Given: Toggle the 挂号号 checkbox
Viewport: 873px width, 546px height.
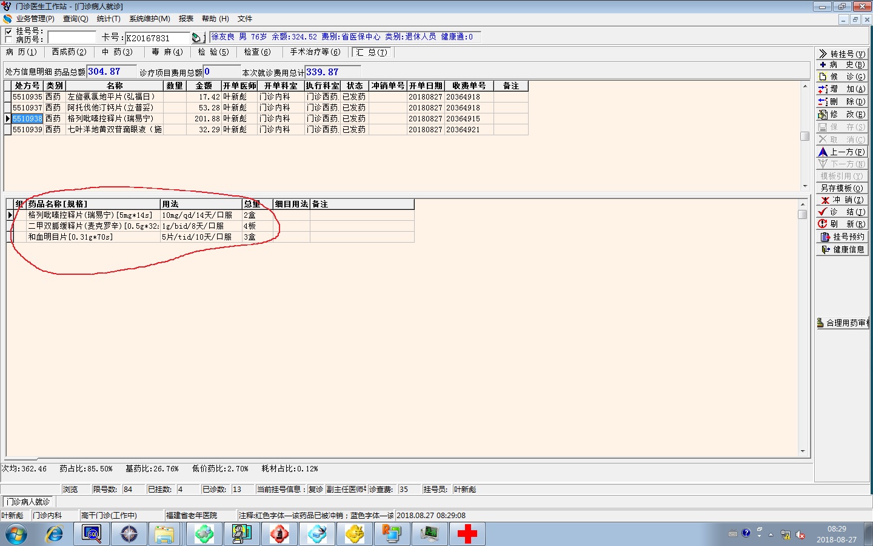Looking at the screenshot, I should [8, 32].
